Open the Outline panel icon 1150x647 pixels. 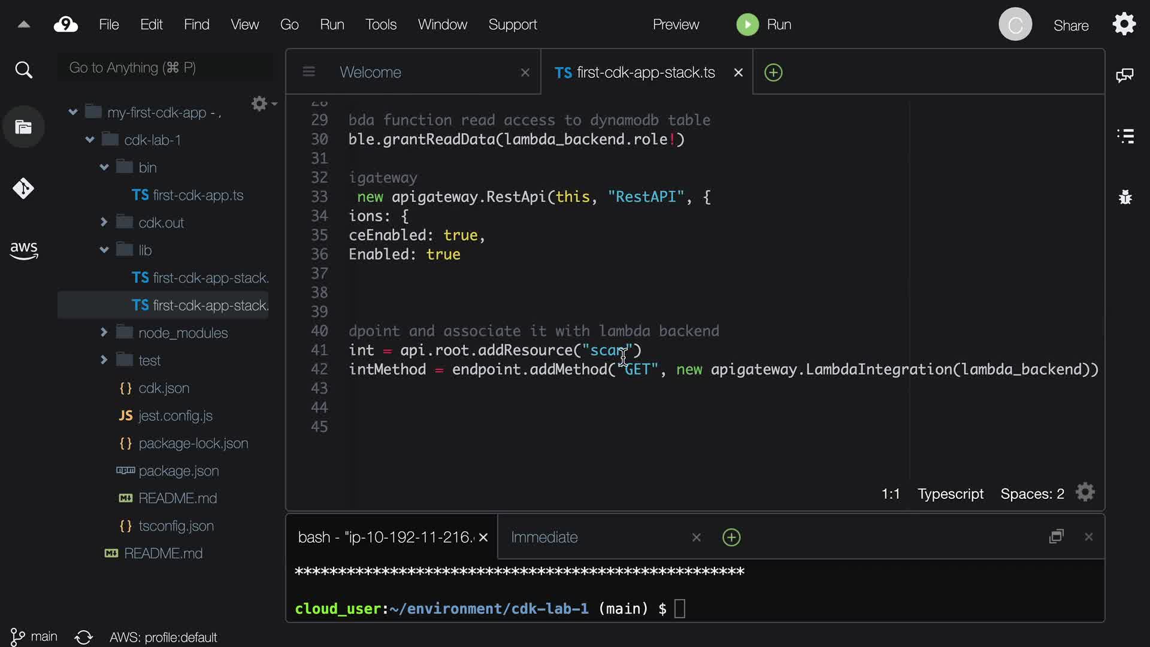tap(1125, 136)
